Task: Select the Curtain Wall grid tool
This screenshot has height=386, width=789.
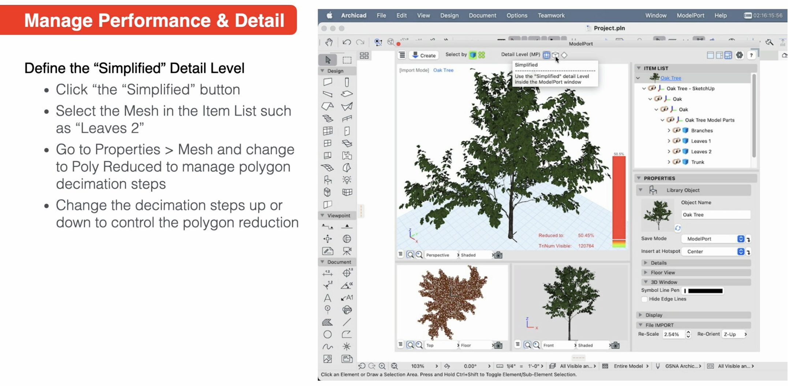Action: [328, 131]
